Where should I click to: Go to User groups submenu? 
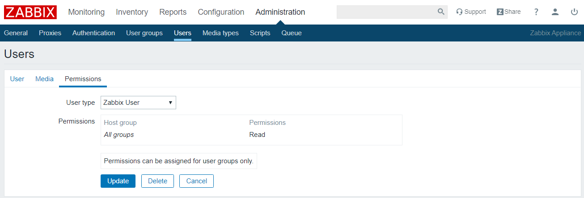[x=144, y=33]
